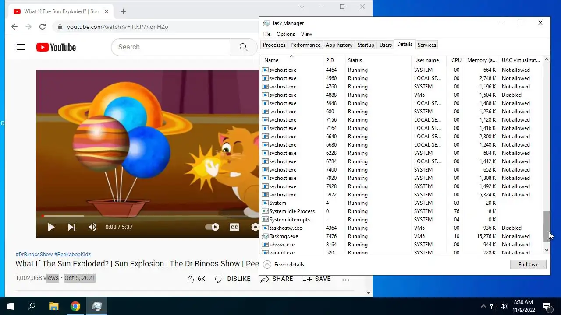Click Task Manager vertical scrollbar thumb
Screen dimensions: 561x315
point(547,226)
